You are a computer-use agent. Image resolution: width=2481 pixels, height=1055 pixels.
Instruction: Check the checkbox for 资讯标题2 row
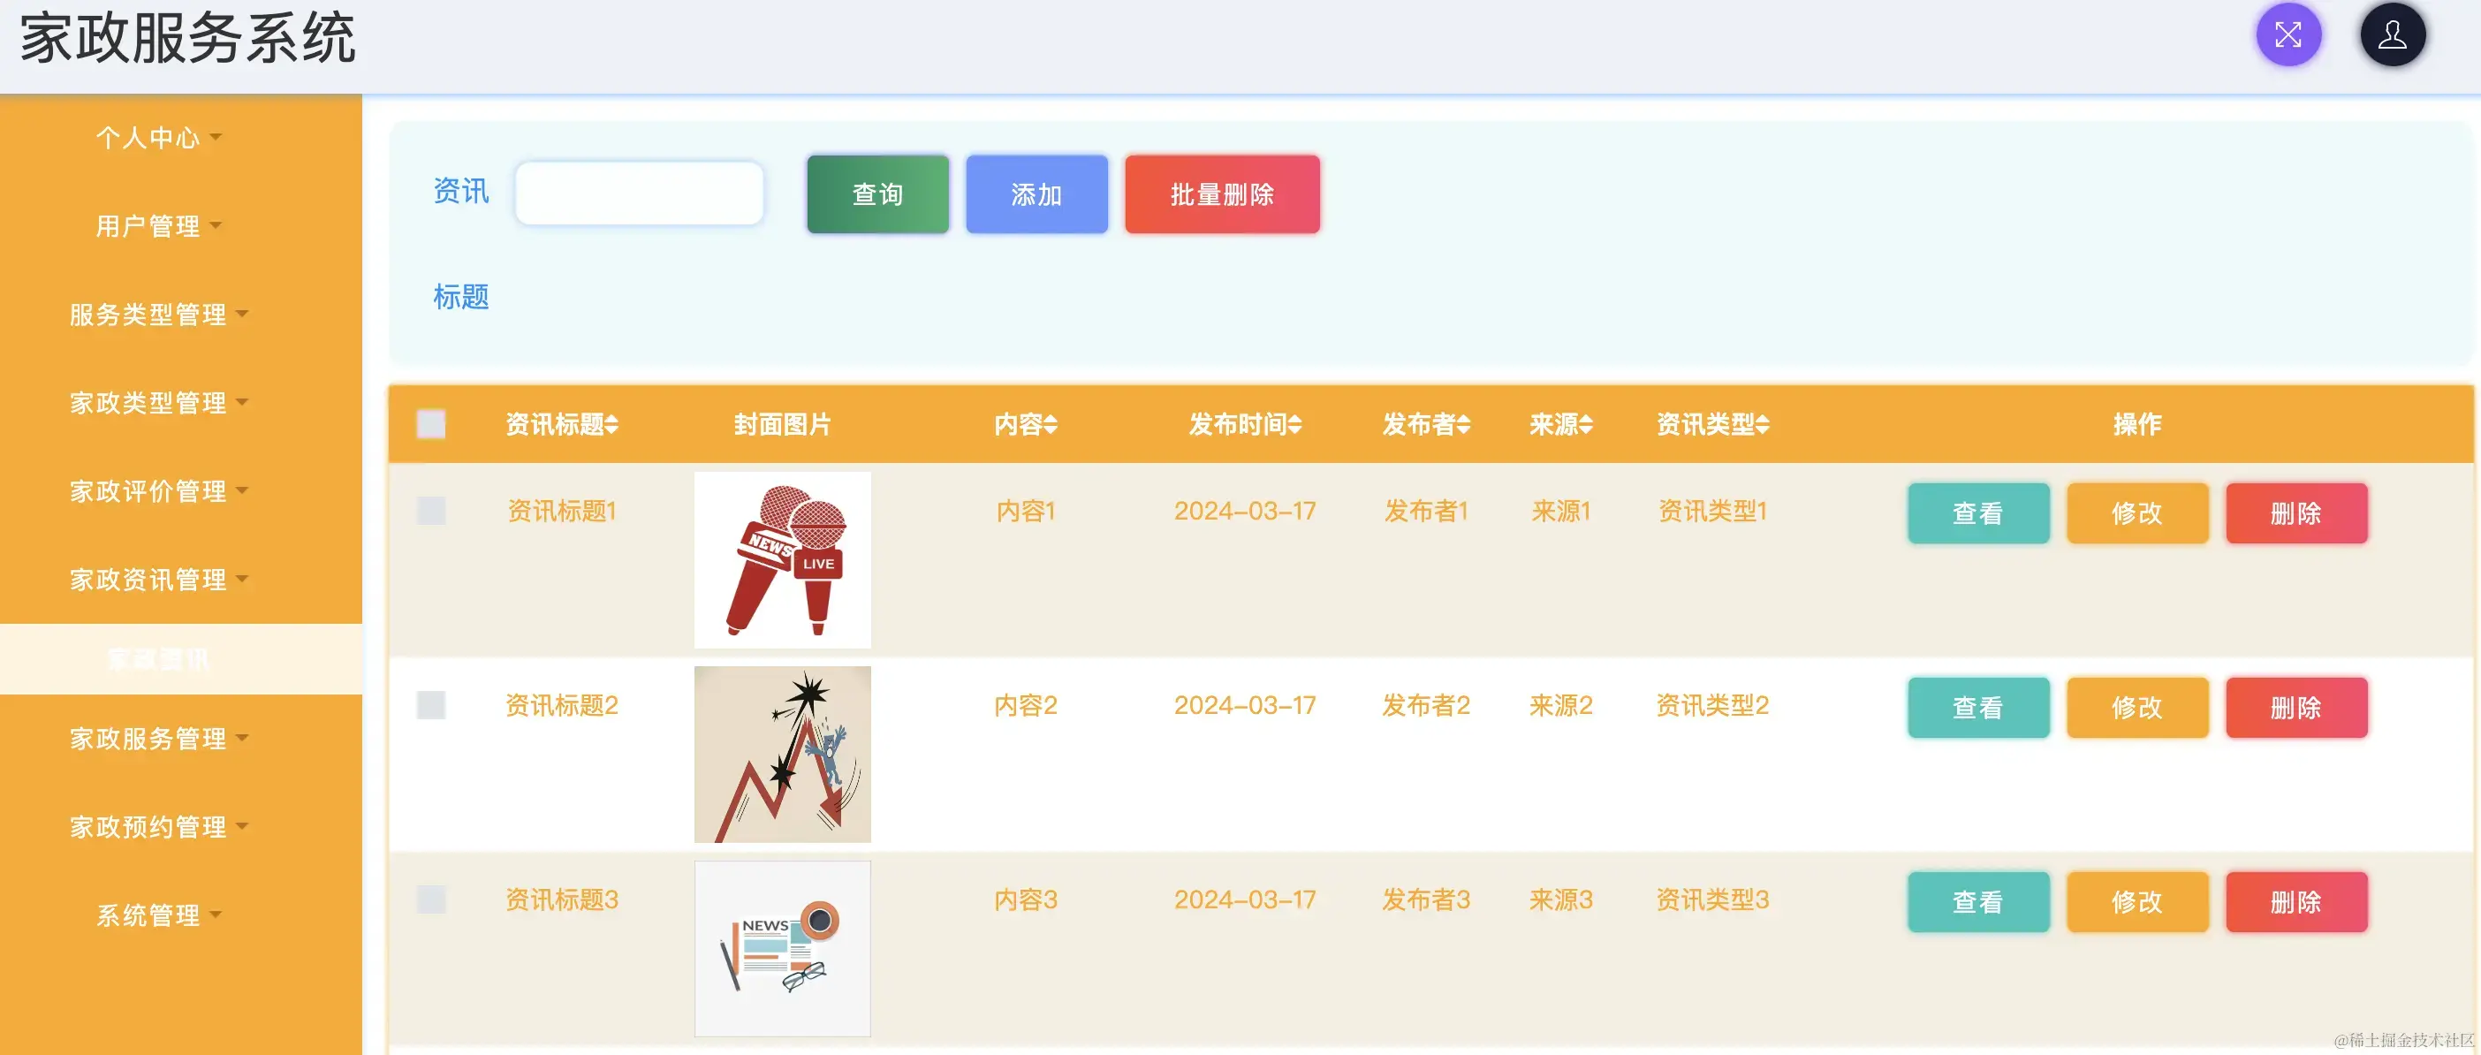click(x=431, y=705)
